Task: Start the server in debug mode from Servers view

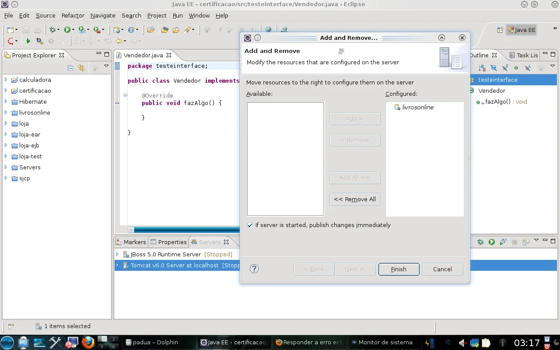Action: click(x=480, y=242)
